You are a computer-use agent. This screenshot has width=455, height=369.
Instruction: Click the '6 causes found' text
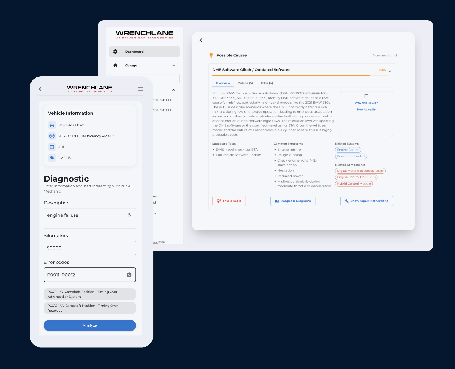pos(384,55)
